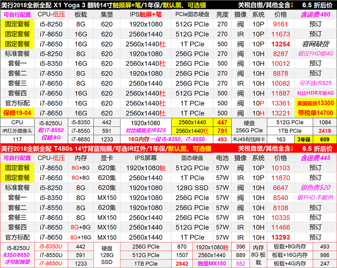
Task: Click the value 117 under IR camera
Action: pyautogui.click(x=17, y=139)
